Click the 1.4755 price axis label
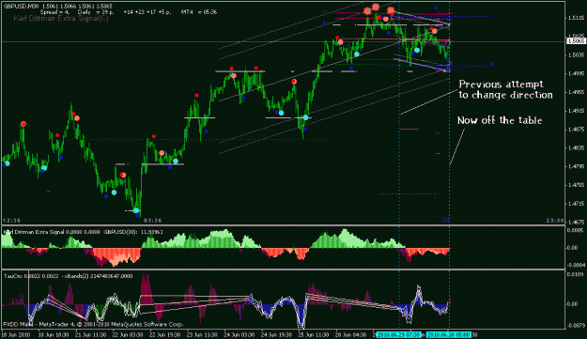This screenshot has width=587, height=339. (x=577, y=185)
